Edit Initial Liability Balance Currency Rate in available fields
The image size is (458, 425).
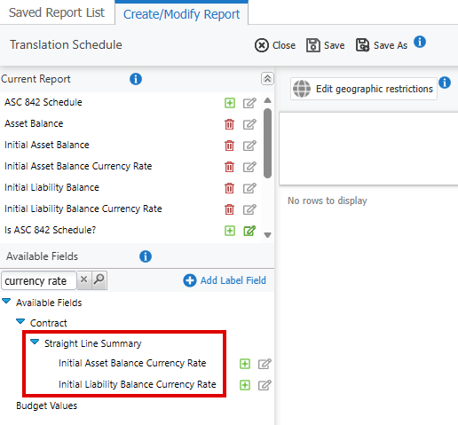[x=265, y=385]
